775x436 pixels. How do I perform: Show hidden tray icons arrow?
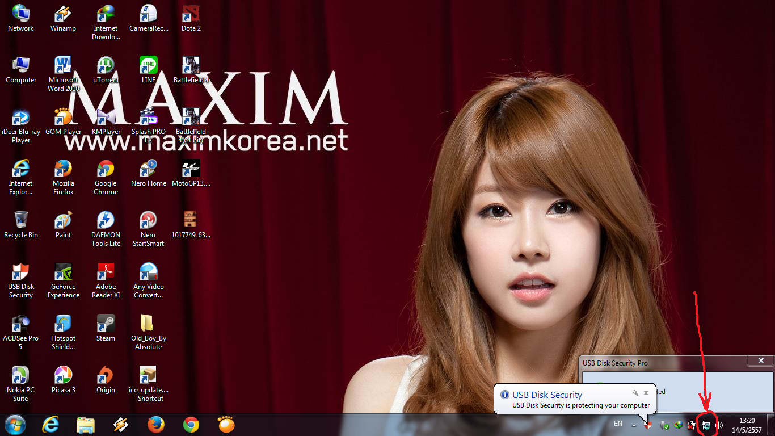point(634,425)
